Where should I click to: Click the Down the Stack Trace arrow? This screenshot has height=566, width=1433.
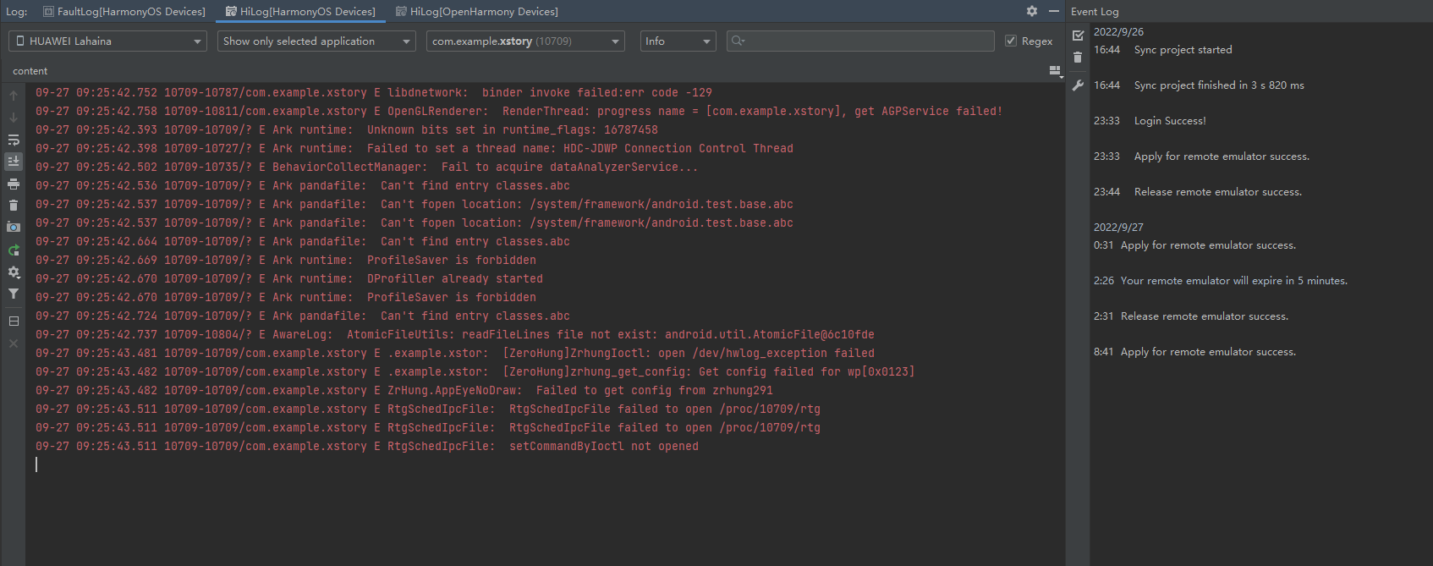14,118
